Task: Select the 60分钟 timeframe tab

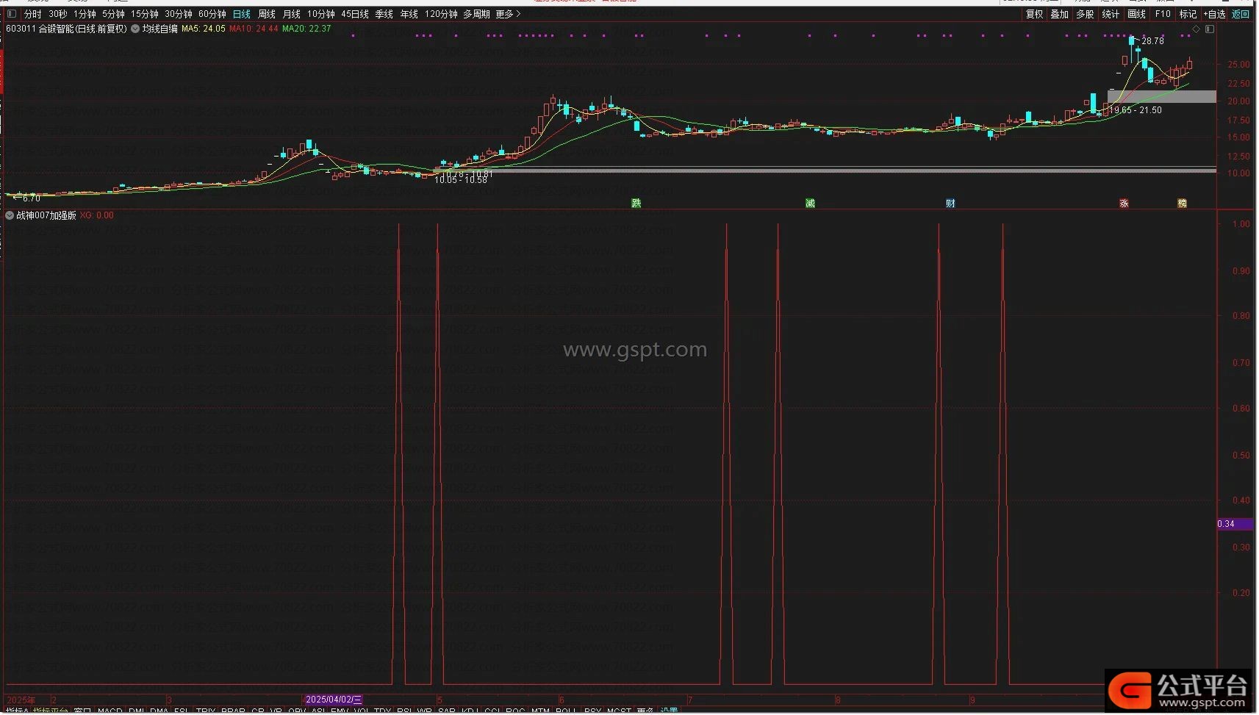Action: [x=212, y=14]
